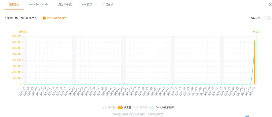Toggle the 购买率 legend series
Image resolution: width=272 pixels, height=117 pixels.
pyautogui.click(x=140, y=108)
